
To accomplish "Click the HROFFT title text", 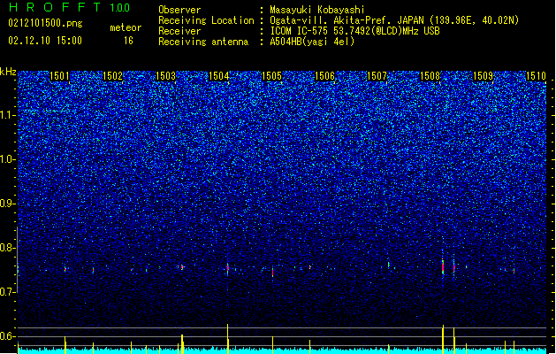I will point(55,7).
